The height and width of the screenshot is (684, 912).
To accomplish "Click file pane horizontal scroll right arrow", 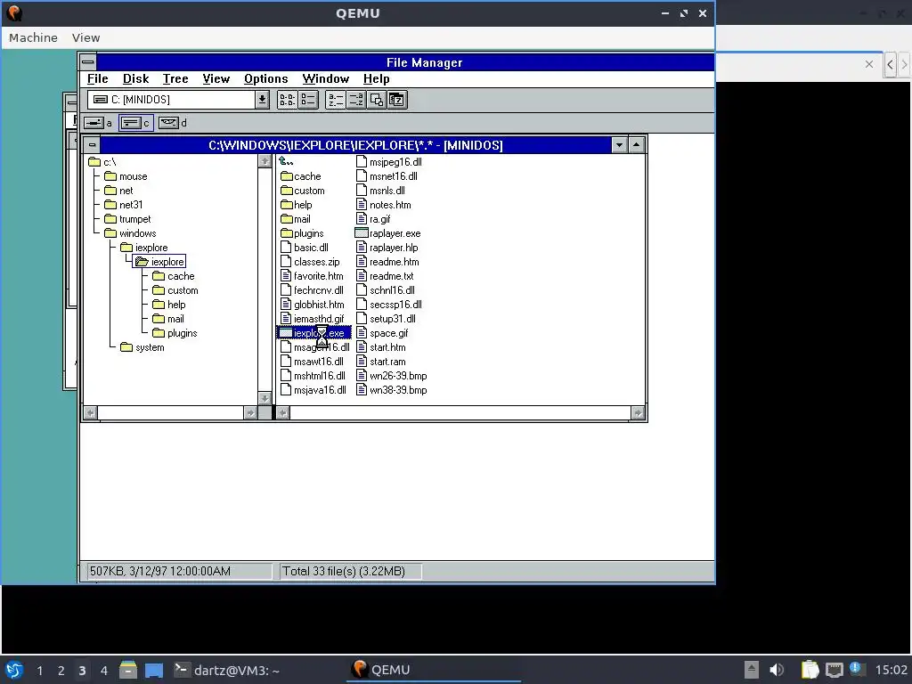I will 638,413.
